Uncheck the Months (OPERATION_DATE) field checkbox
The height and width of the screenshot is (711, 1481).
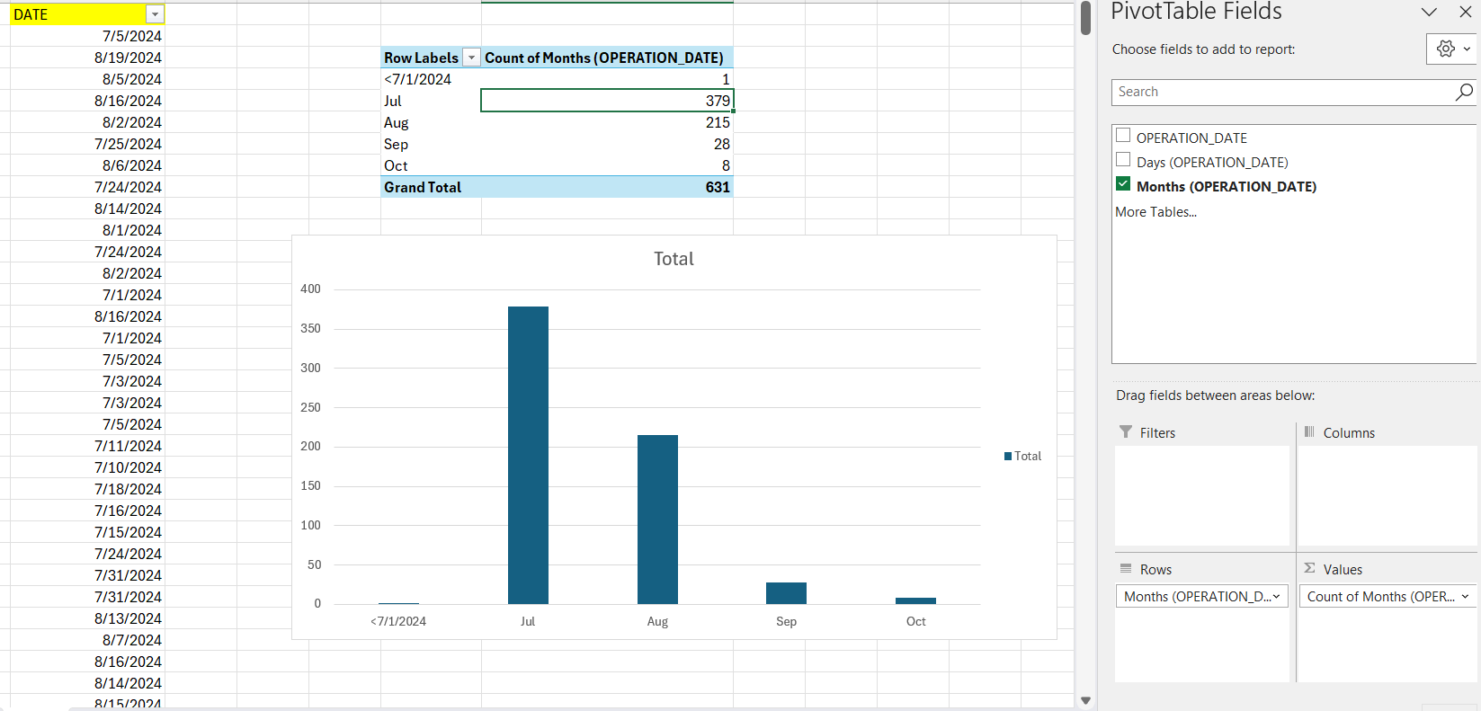pos(1123,183)
